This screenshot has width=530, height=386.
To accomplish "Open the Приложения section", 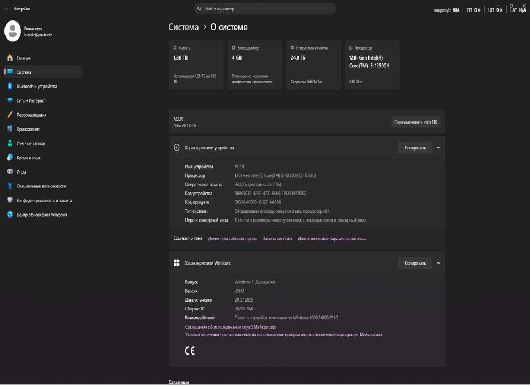I will pos(43,129).
